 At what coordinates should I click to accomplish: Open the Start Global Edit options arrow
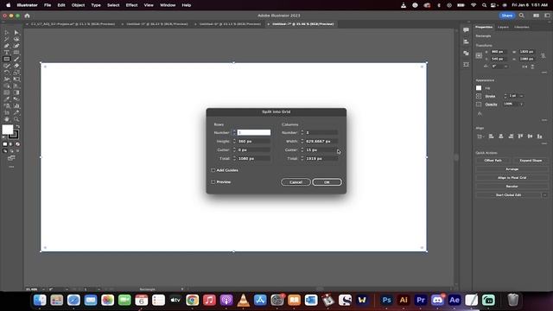tap(545, 195)
